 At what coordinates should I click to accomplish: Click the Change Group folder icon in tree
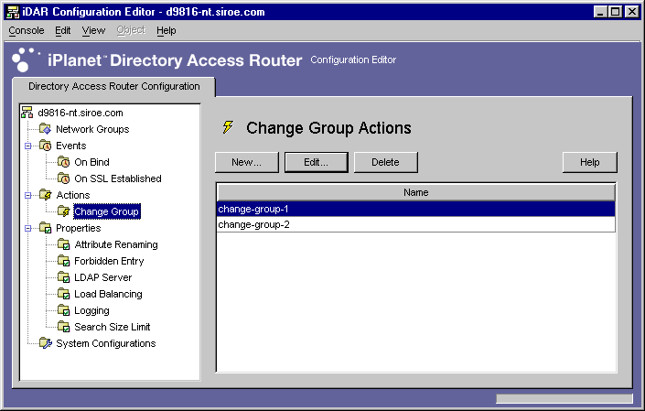pos(64,211)
